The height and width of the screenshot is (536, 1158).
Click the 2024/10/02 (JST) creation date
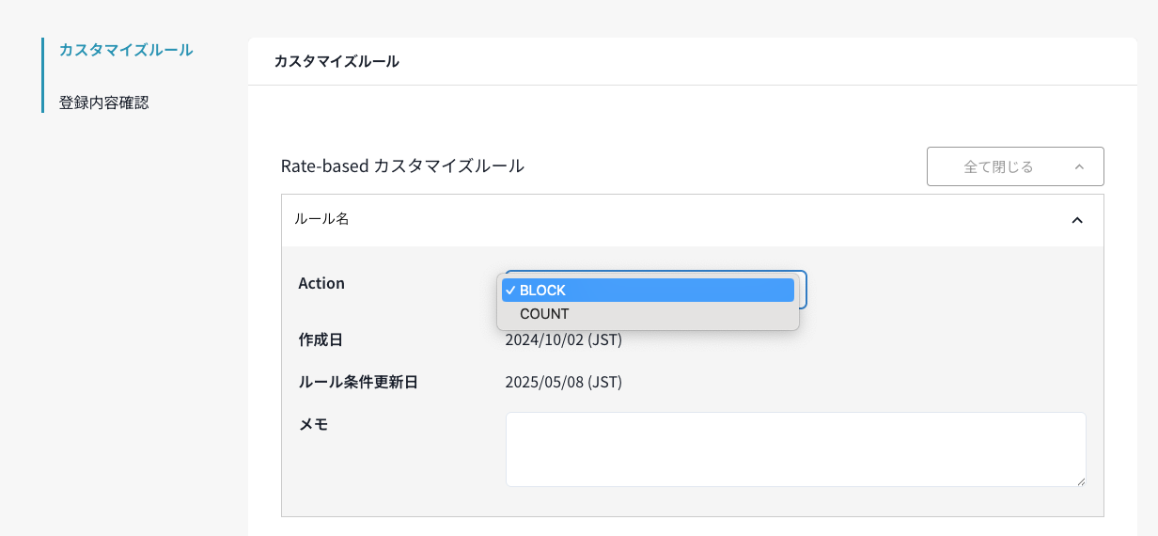click(x=563, y=339)
